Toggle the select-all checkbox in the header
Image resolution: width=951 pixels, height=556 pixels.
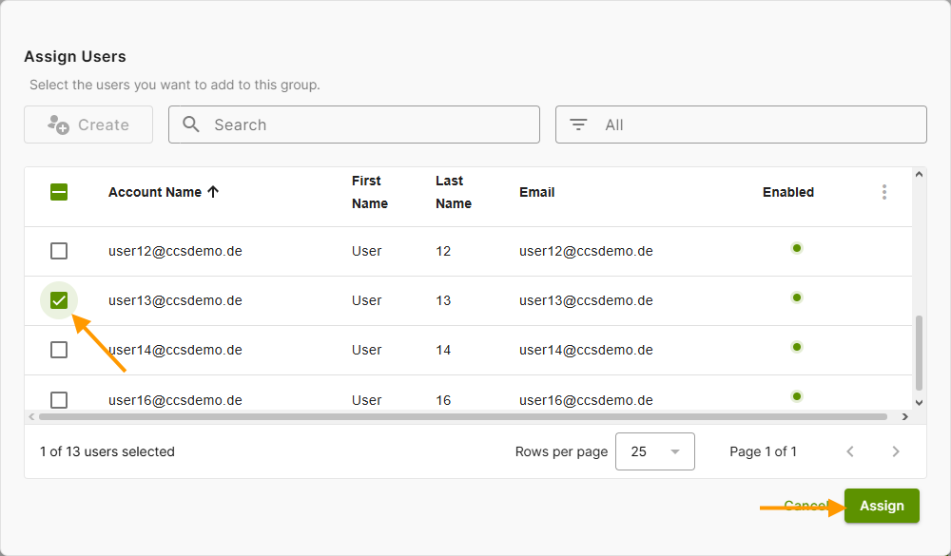point(58,191)
